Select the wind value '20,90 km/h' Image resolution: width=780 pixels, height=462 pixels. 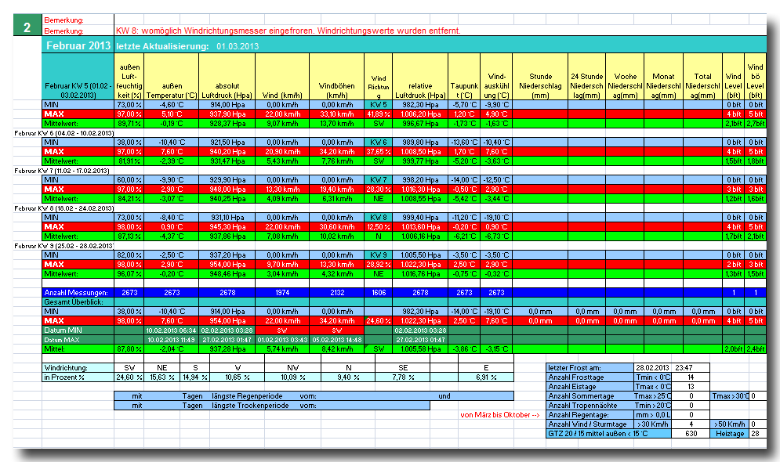(x=282, y=152)
